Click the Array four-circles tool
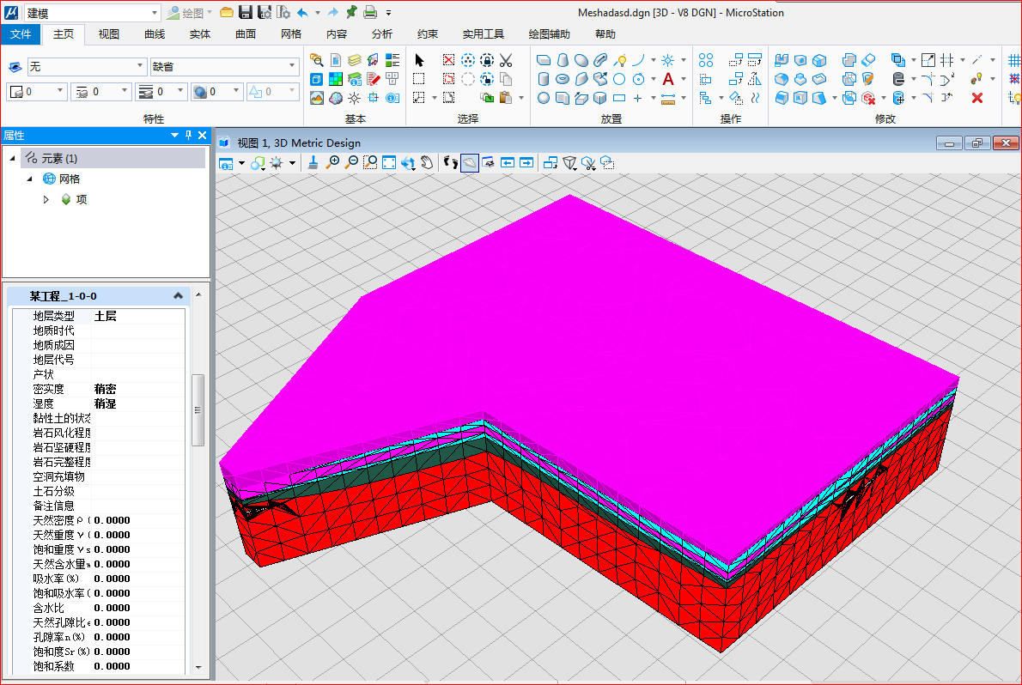 (706, 61)
